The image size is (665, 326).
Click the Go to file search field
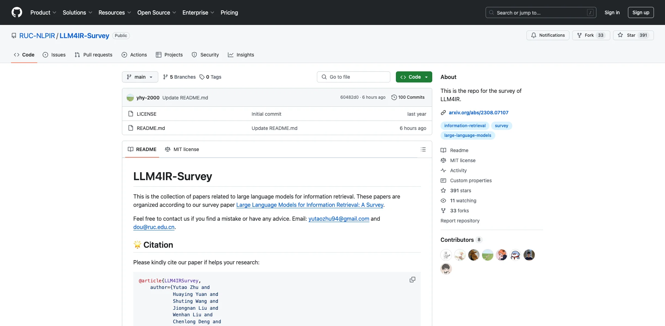(354, 77)
